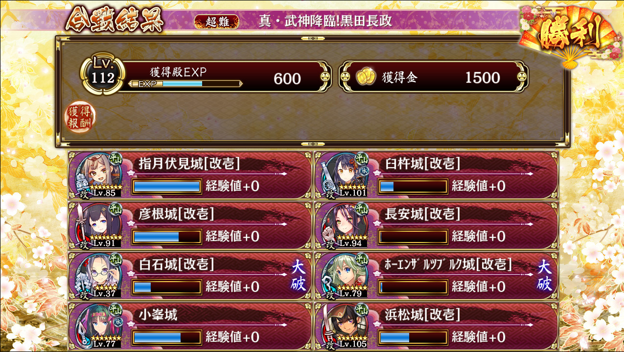The image size is (624, 352).
Task: Click the 指月伏見城[改壱] experience bar
Action: click(x=167, y=186)
